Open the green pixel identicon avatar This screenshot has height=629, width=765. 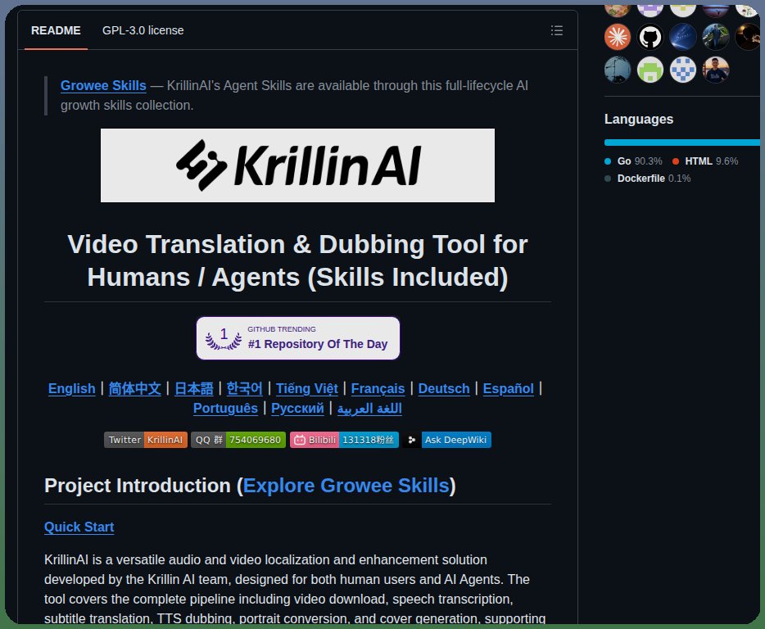tap(650, 70)
